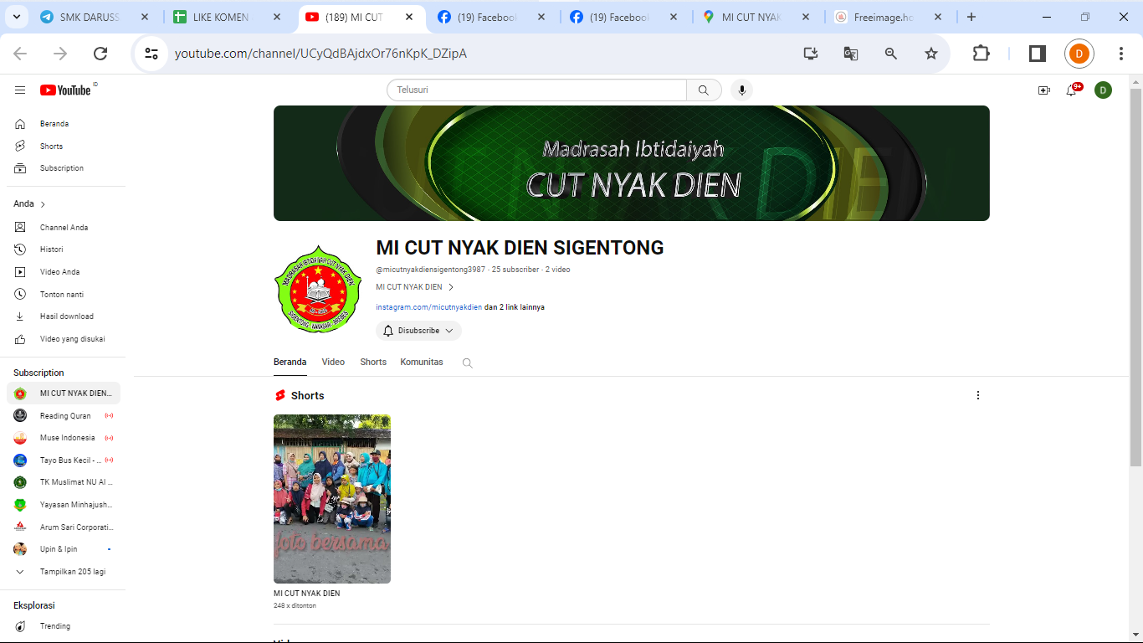Screen dimensions: 1143x643
Task: Open the orange D Chrome profile
Action: [x=1079, y=54]
